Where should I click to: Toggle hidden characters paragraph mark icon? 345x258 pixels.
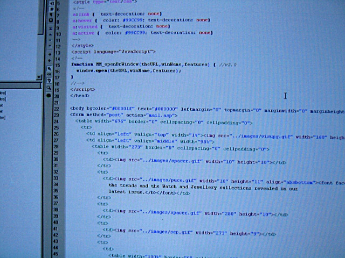coord(51,15)
